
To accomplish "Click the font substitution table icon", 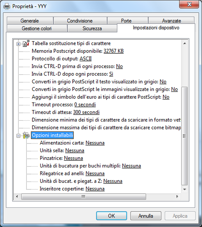I will click(26, 43).
